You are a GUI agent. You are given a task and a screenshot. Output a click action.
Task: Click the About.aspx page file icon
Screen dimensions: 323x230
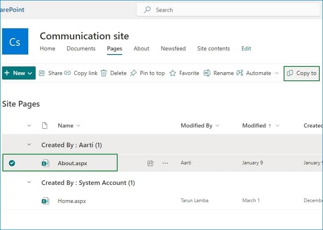point(45,163)
